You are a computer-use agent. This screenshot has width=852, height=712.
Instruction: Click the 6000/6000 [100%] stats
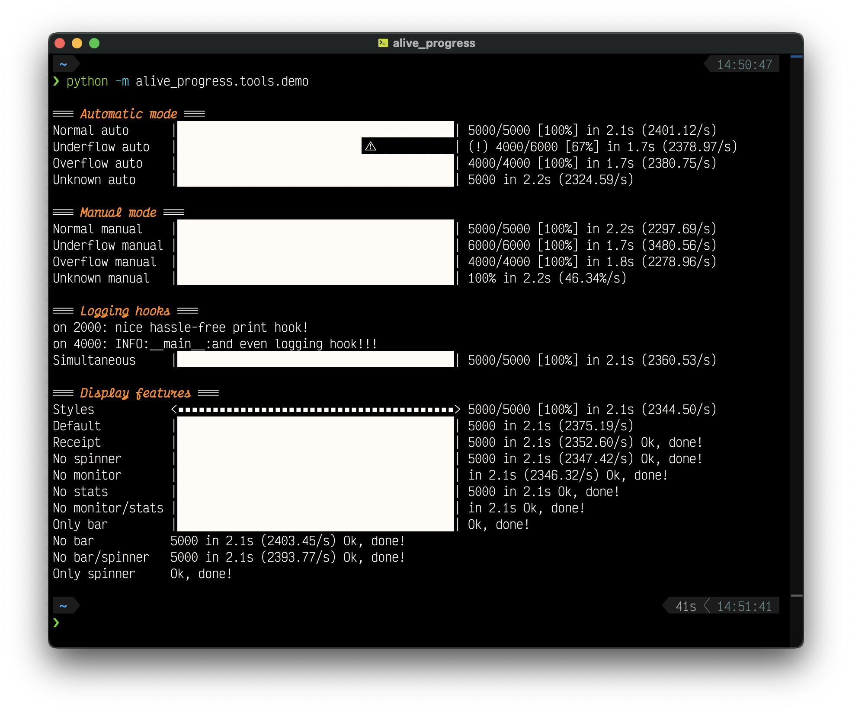point(523,245)
